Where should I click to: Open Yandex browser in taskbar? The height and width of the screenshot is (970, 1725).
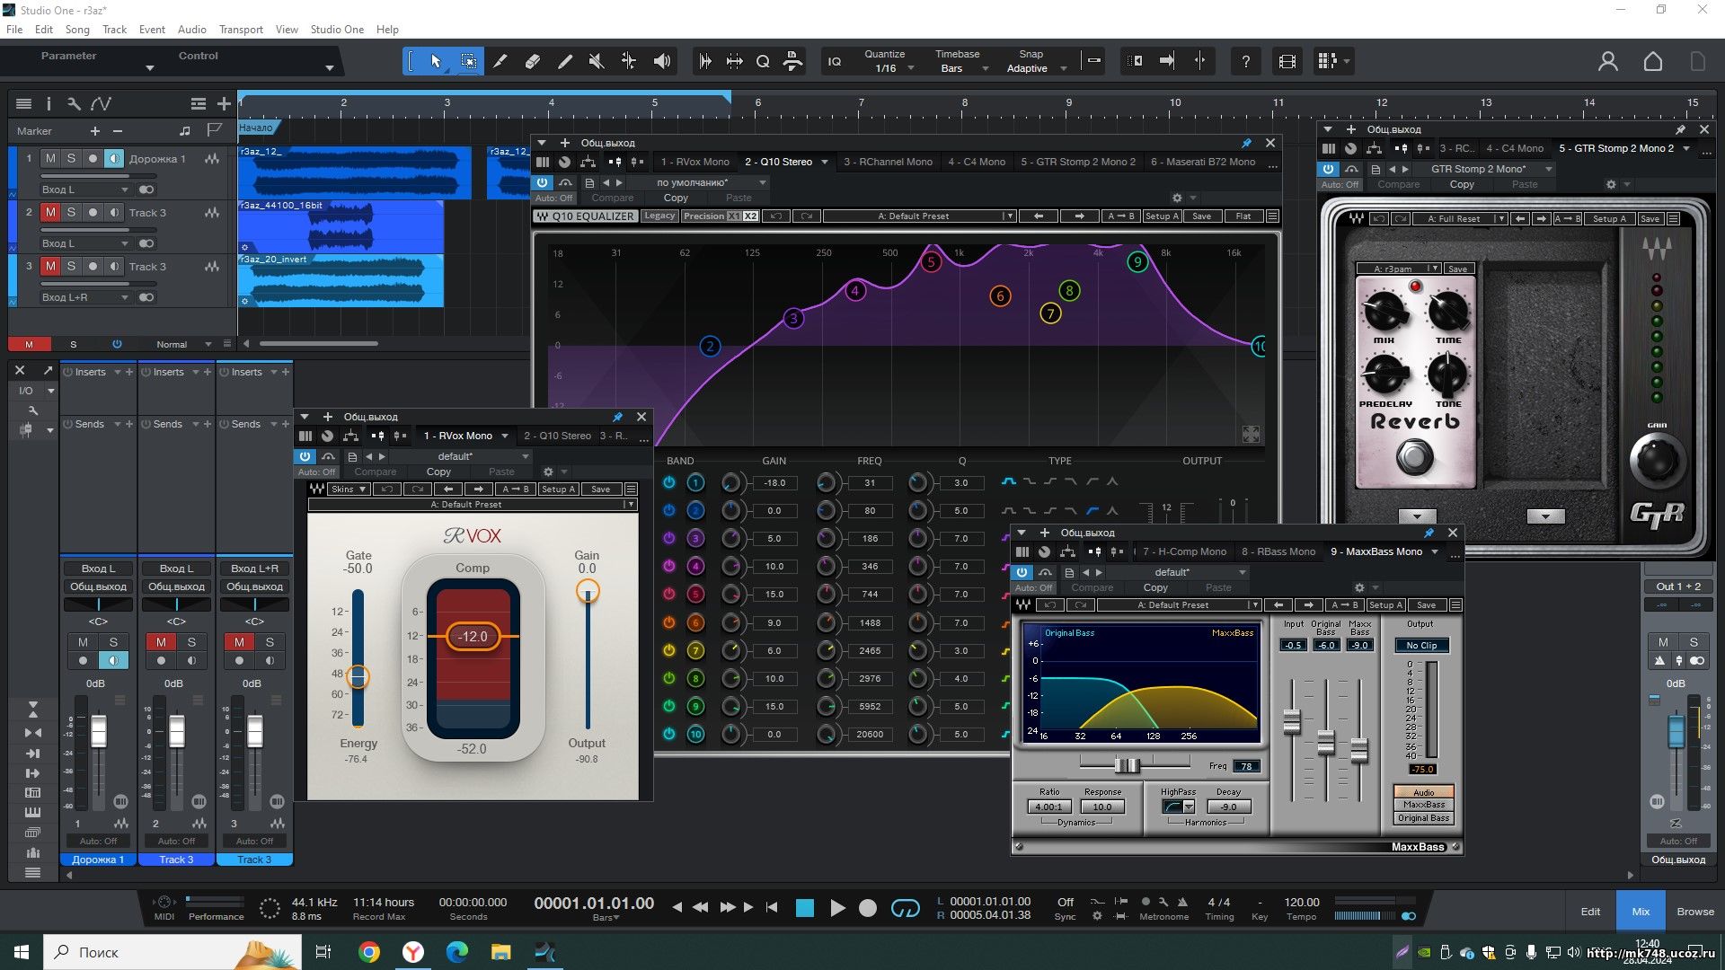point(413,952)
